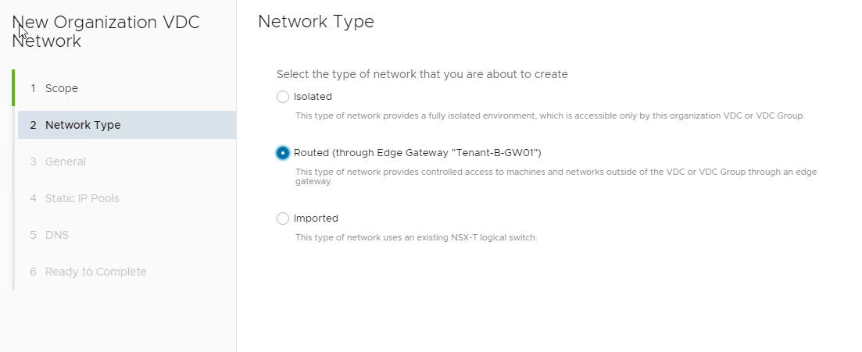The image size is (862, 352).
Task: Select the Routed through Edge Gateway radio button
Action: click(x=283, y=153)
